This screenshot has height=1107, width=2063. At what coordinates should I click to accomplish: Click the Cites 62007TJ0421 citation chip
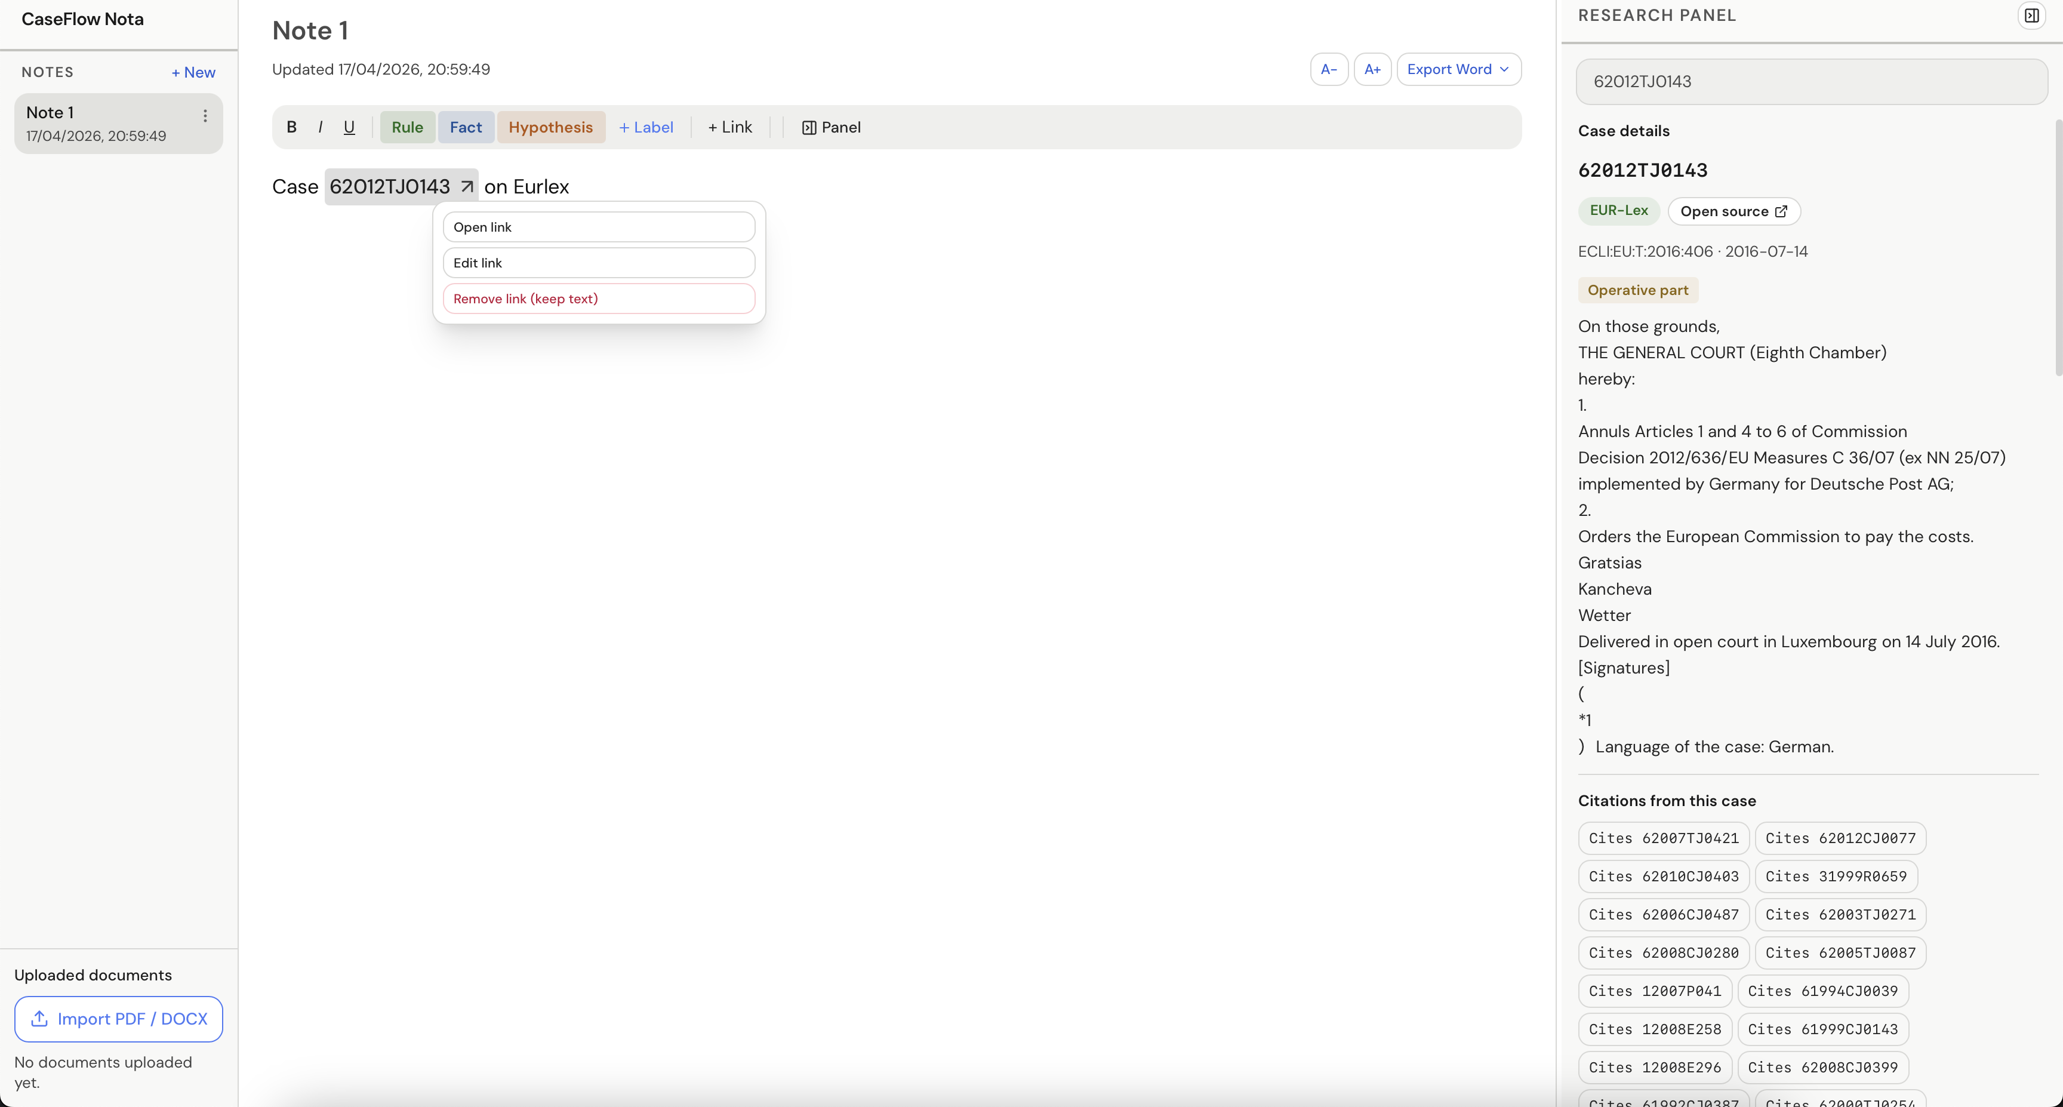(1662, 838)
